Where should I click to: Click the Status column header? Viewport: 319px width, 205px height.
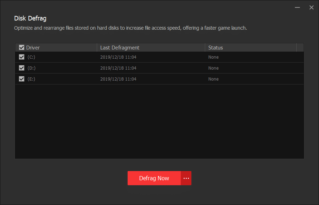coord(216,47)
